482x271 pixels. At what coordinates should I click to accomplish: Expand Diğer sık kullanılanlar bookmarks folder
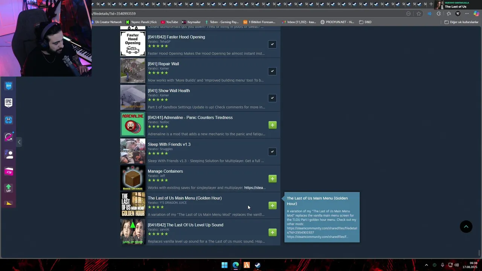(461, 22)
